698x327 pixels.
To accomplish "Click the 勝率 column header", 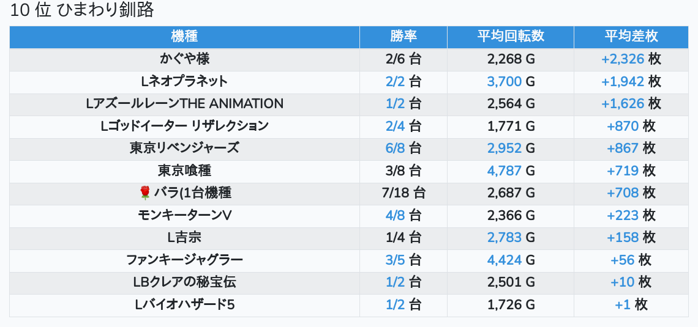I will (403, 36).
